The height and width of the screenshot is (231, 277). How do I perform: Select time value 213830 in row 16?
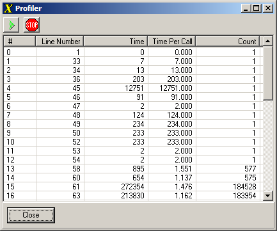(132, 196)
